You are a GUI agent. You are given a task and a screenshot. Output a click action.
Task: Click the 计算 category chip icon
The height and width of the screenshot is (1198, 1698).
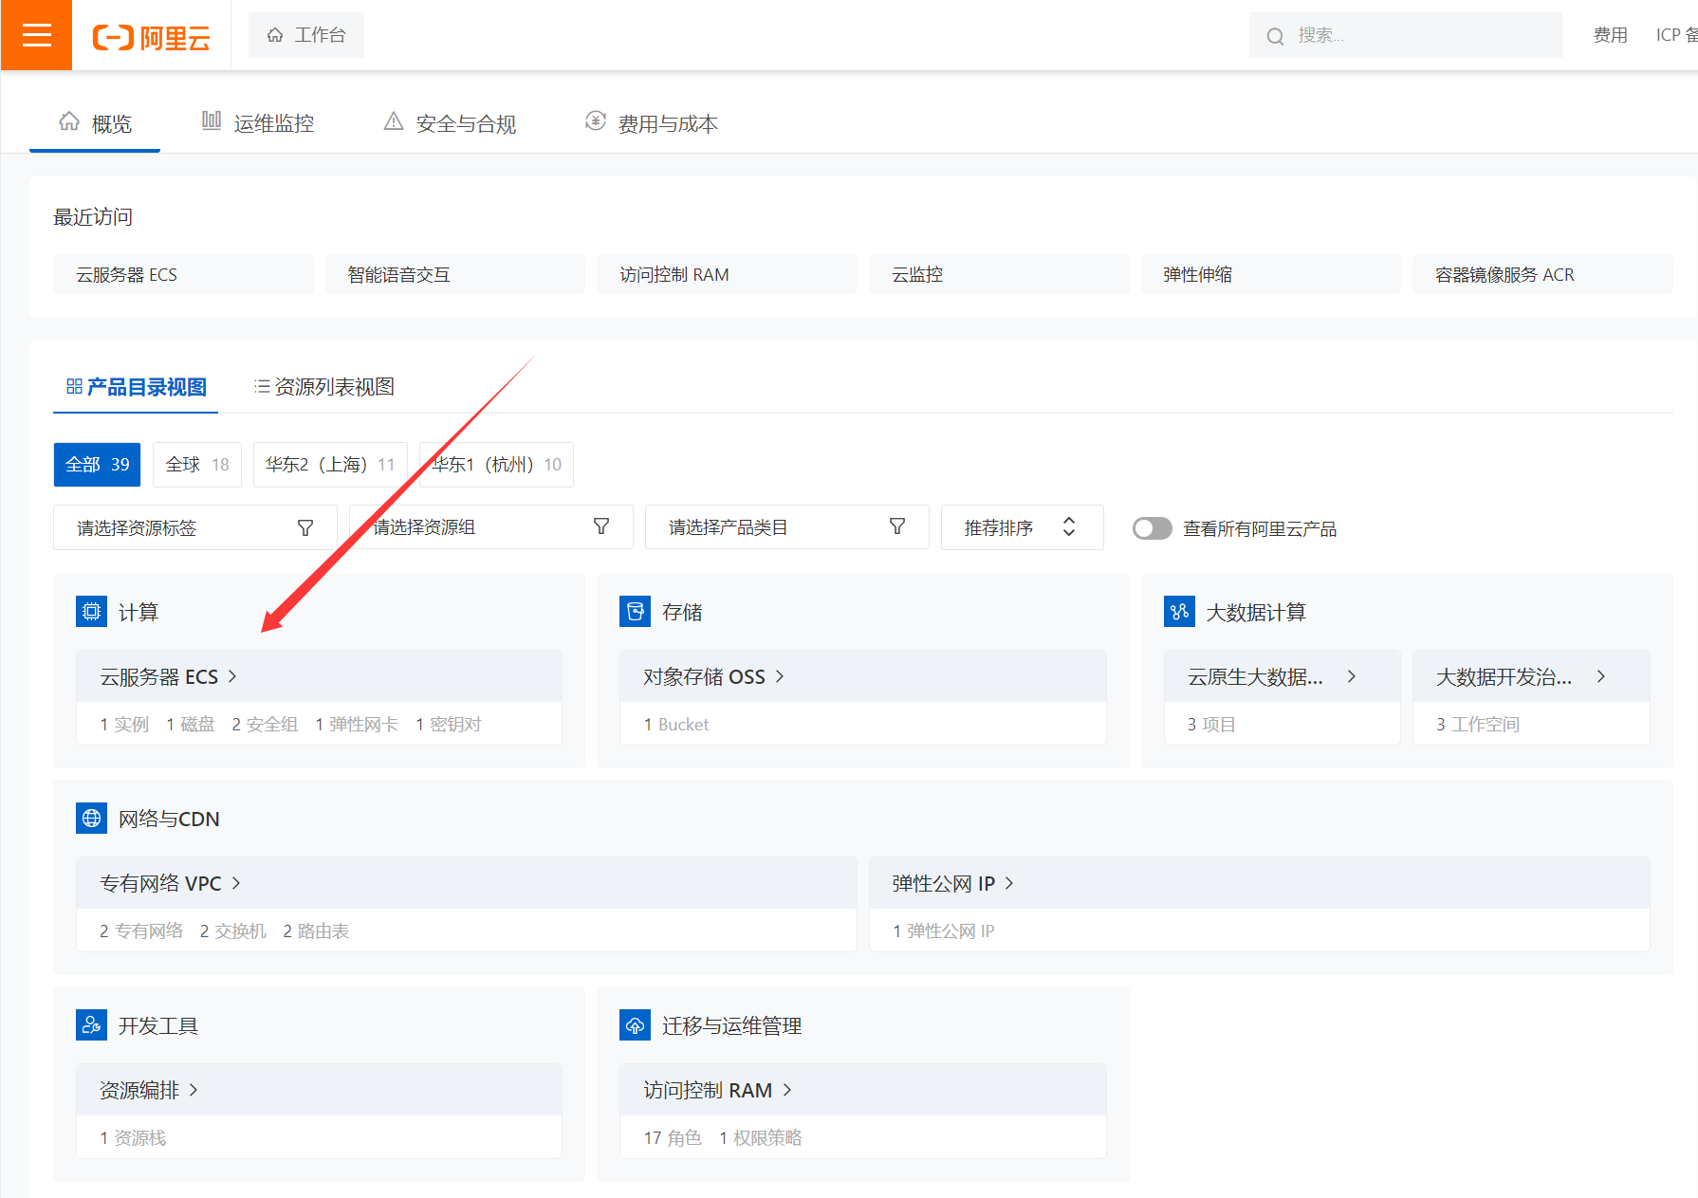pyautogui.click(x=91, y=612)
